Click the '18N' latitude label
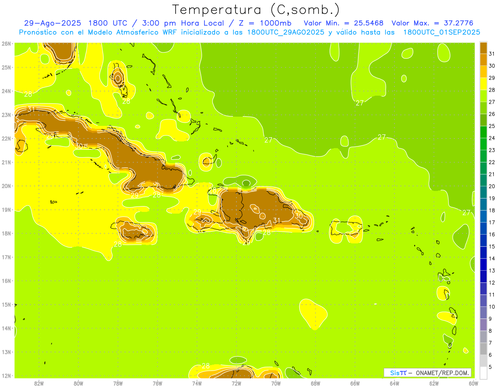503x389 pixels. pyautogui.click(x=6, y=233)
